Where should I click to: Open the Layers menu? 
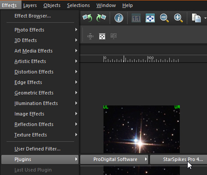[30, 5]
